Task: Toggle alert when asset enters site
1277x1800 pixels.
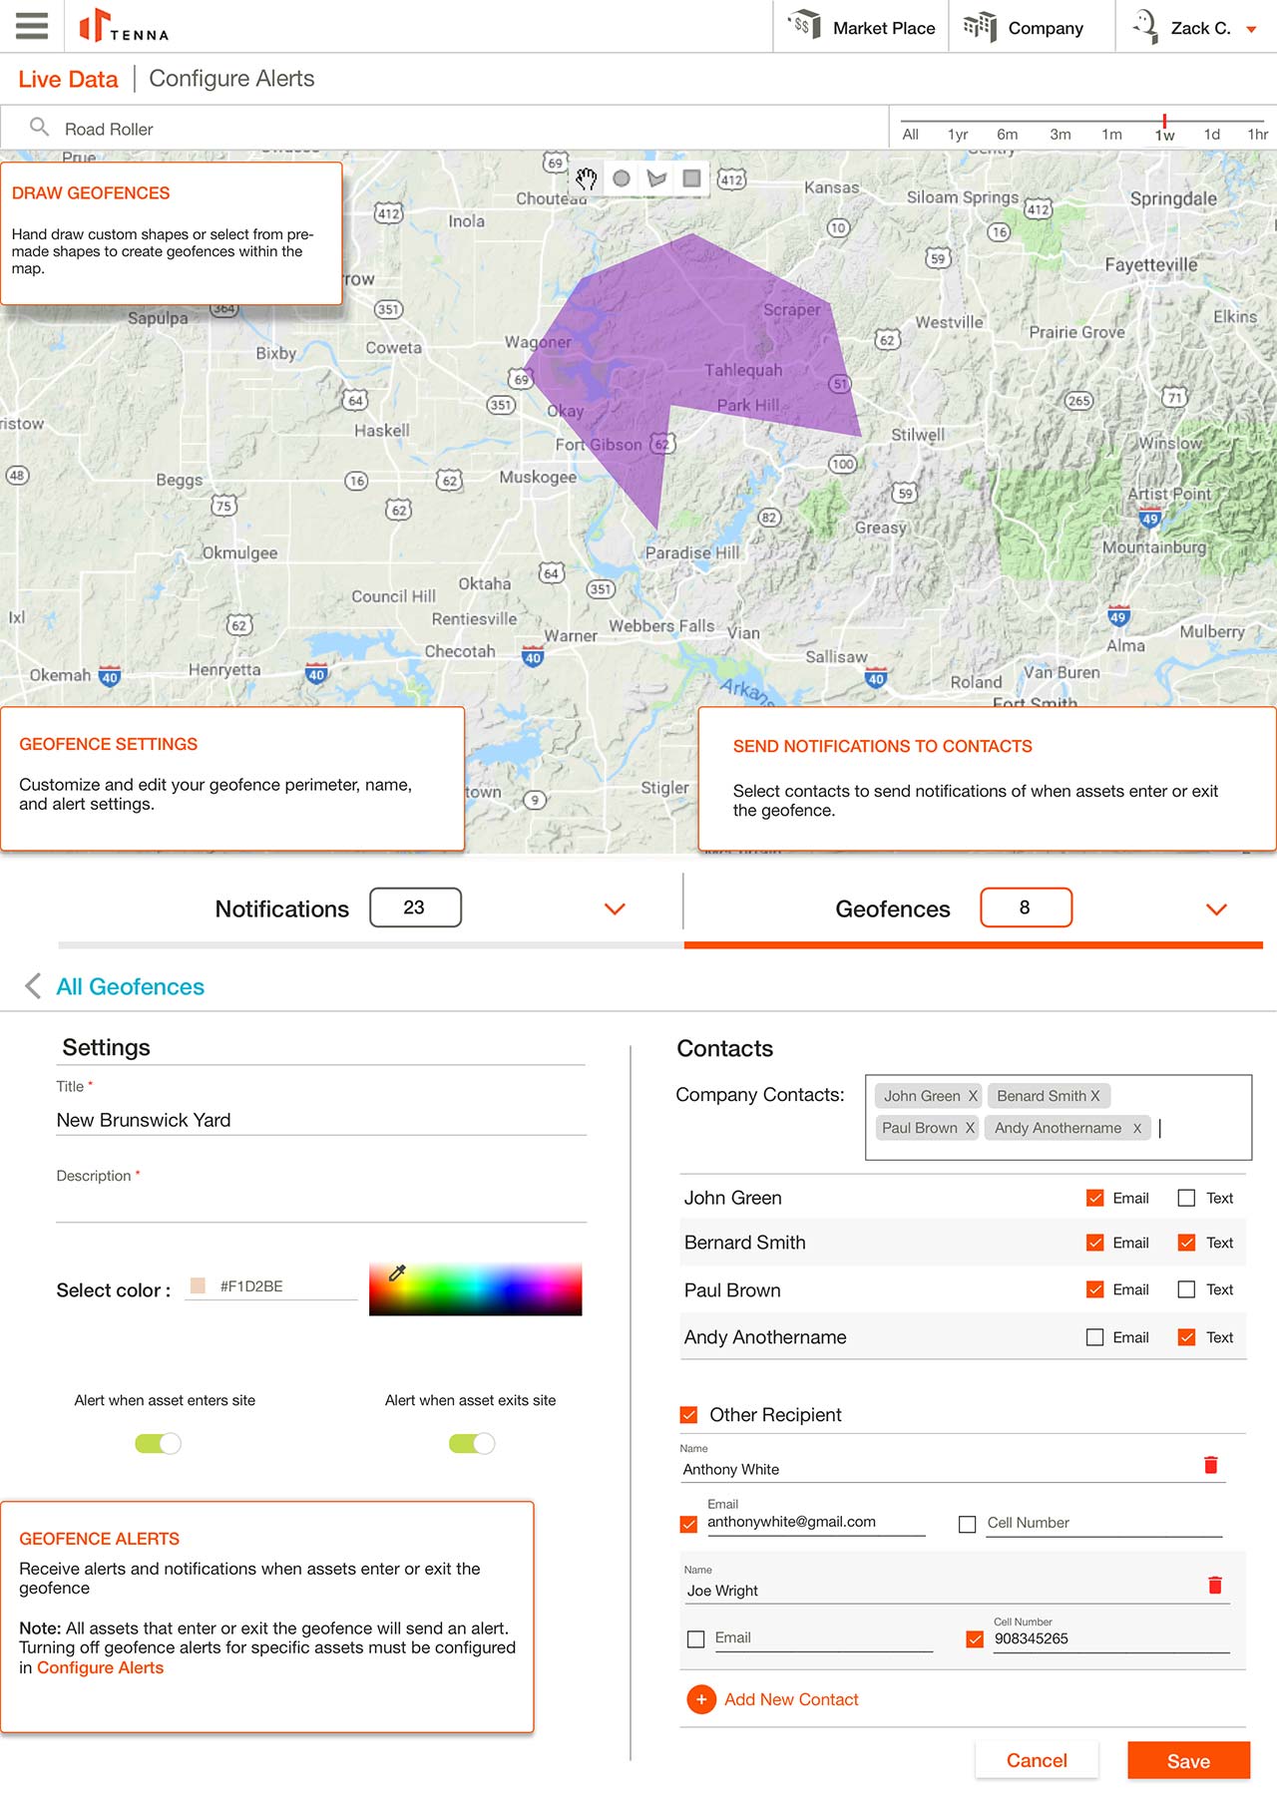Action: tap(158, 1443)
